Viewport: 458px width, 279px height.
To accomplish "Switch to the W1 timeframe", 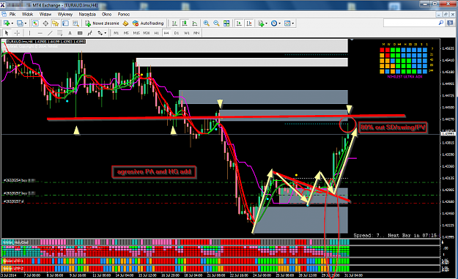I will coord(187,33).
